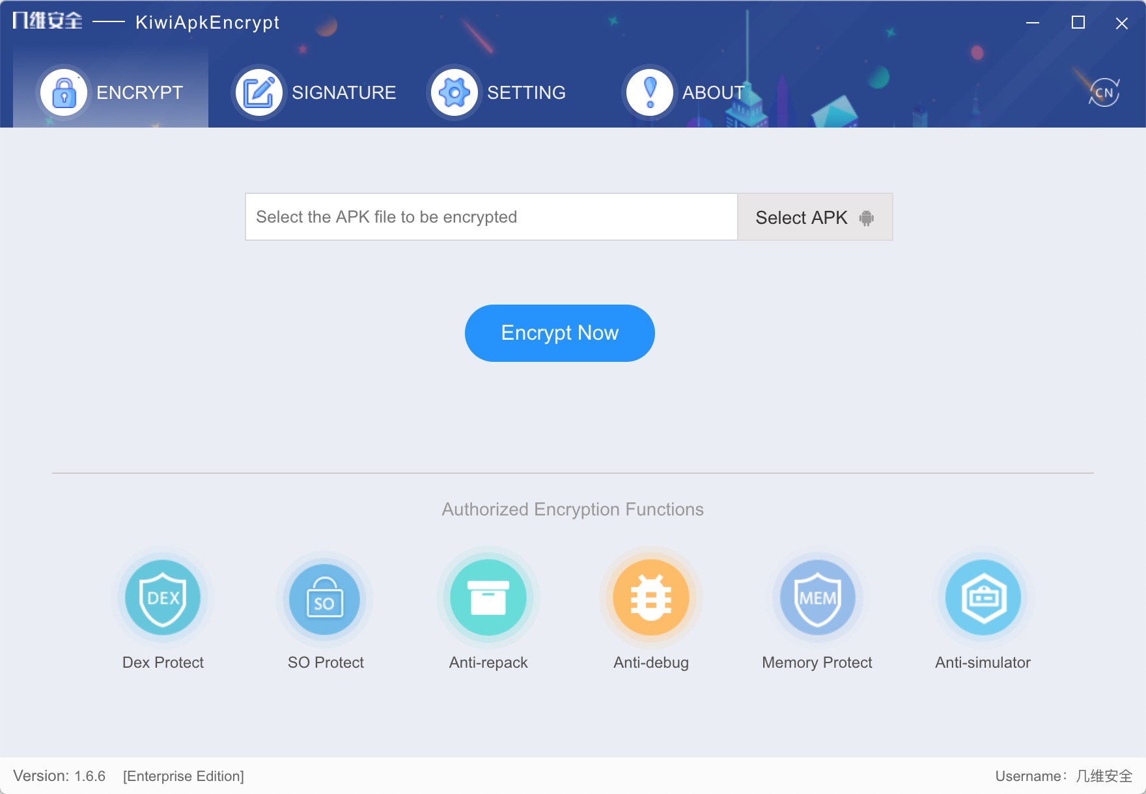Start encryption with Encrypt Now
Image resolution: width=1146 pixels, height=794 pixels.
560,333
